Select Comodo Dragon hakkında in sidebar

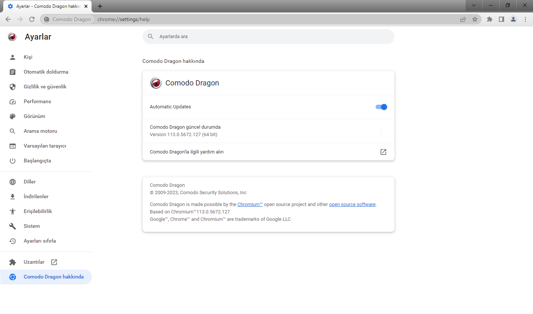46,277
